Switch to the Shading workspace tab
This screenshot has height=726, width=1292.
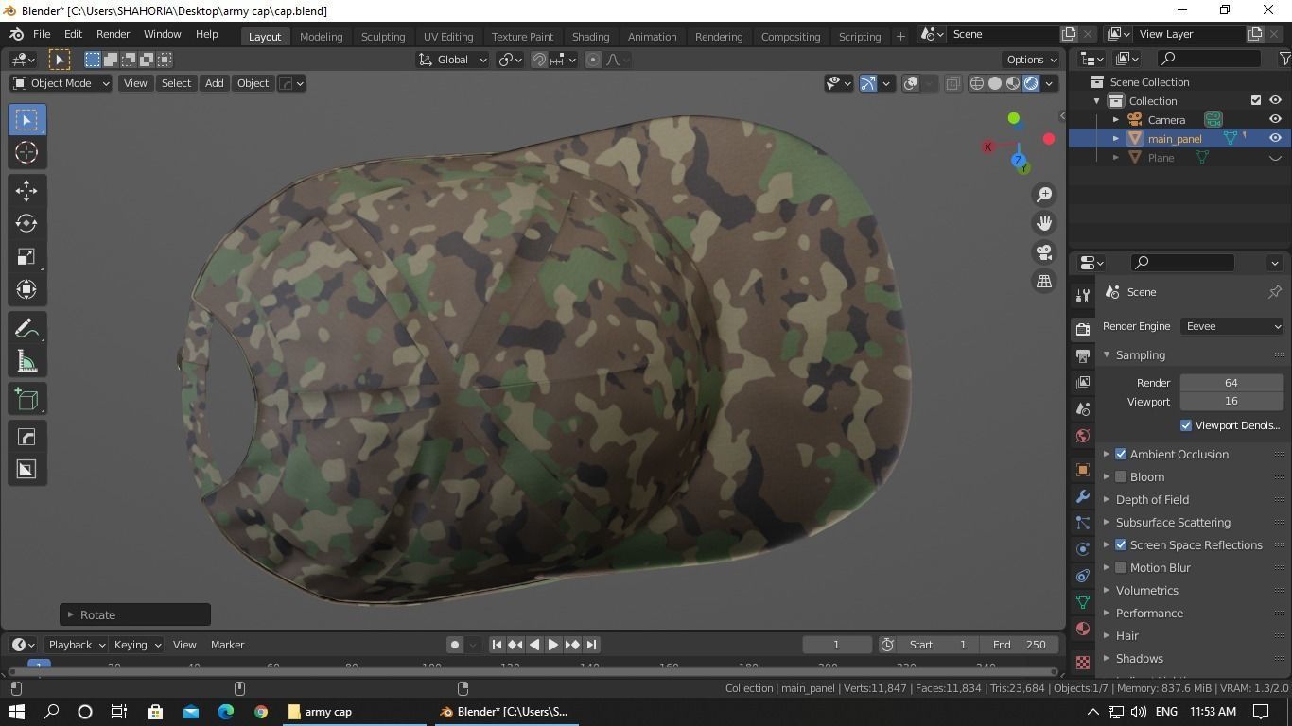pos(590,37)
